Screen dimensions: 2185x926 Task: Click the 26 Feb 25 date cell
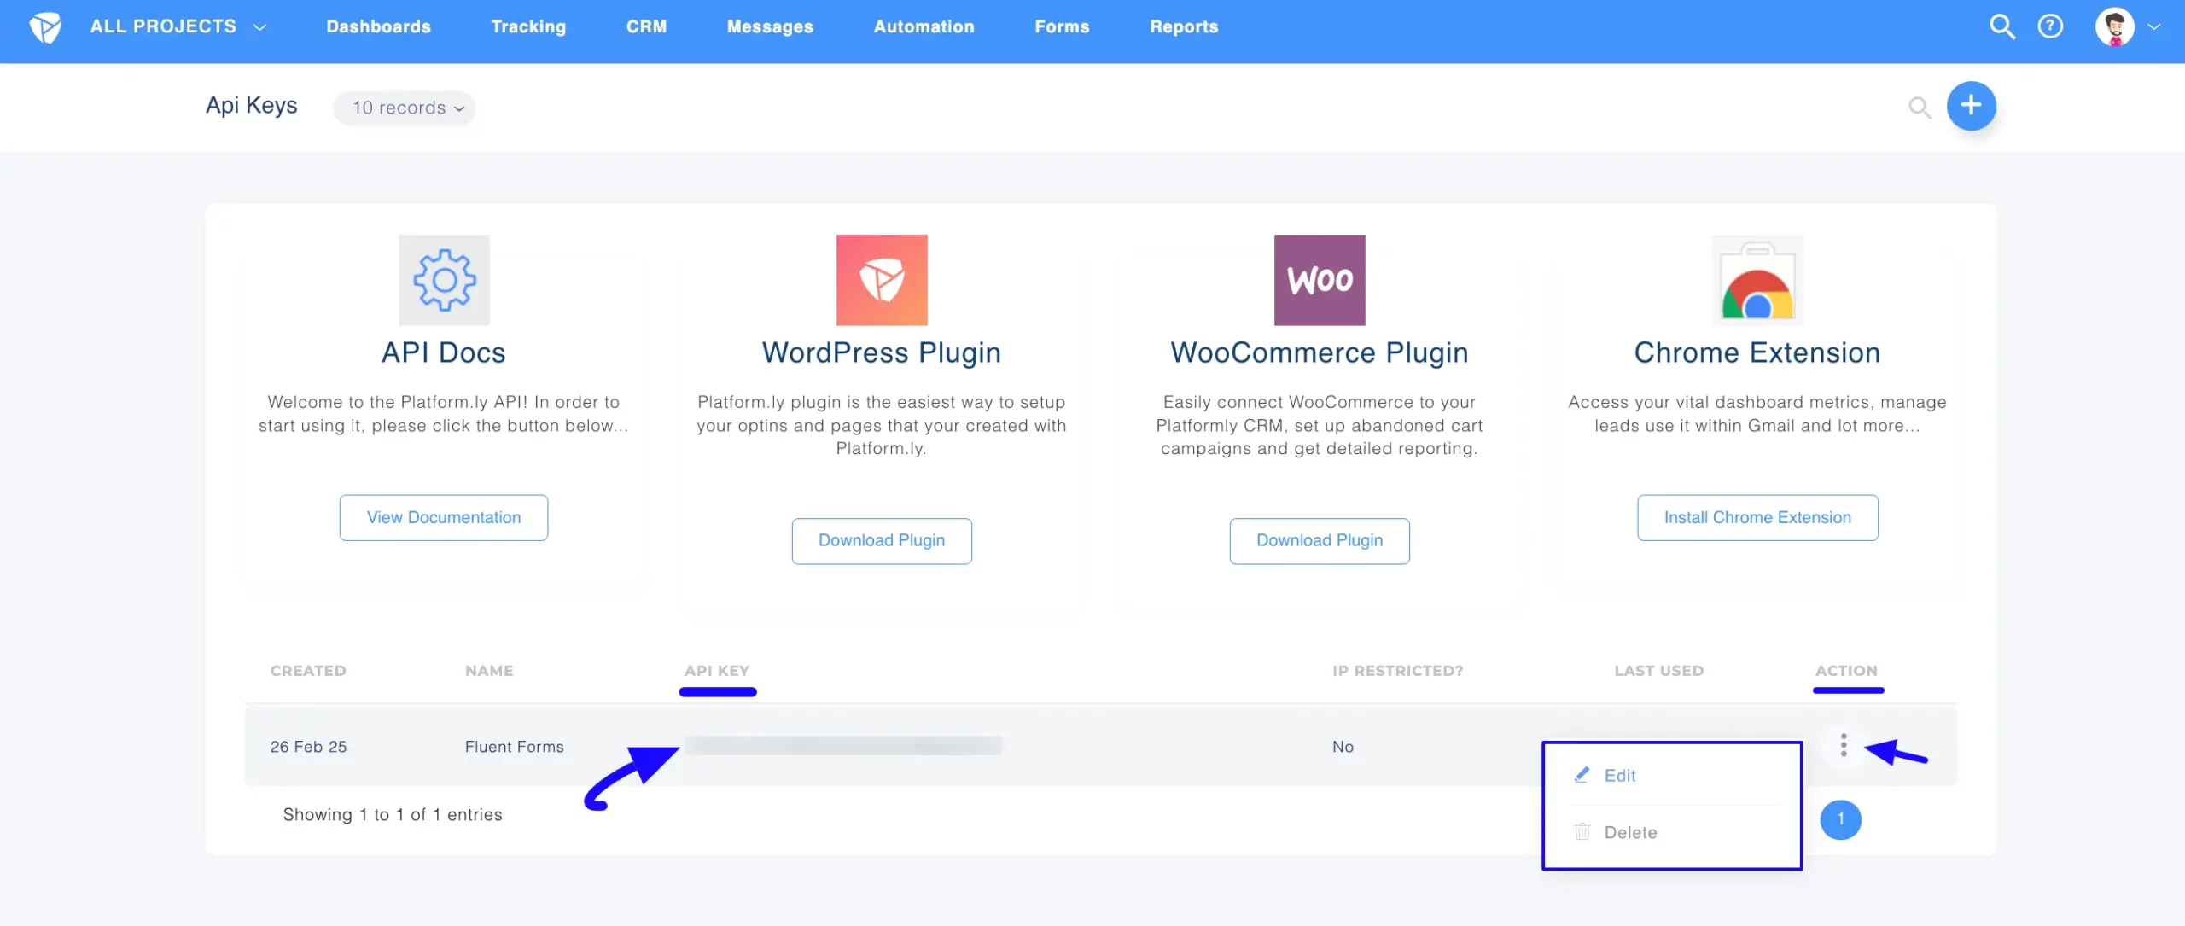pyautogui.click(x=308, y=747)
